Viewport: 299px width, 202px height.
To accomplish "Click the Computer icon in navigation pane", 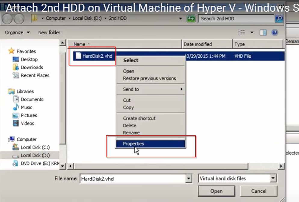I will click(x=12, y=139).
